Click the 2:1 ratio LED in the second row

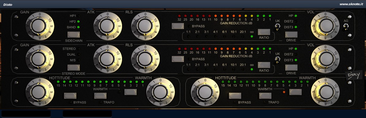click(197, 69)
